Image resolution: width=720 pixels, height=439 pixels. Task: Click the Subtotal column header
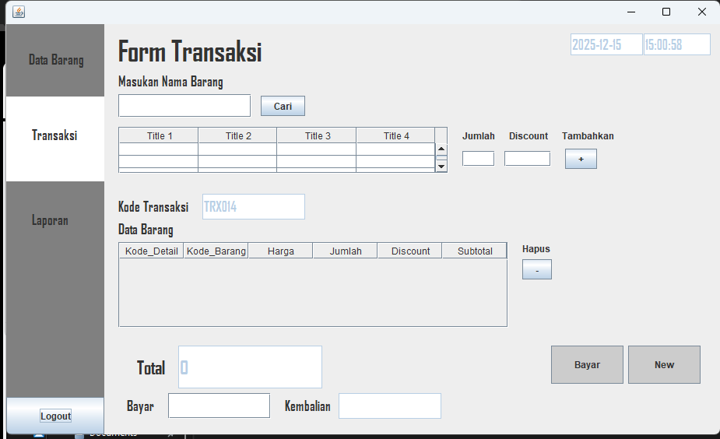pyautogui.click(x=475, y=251)
